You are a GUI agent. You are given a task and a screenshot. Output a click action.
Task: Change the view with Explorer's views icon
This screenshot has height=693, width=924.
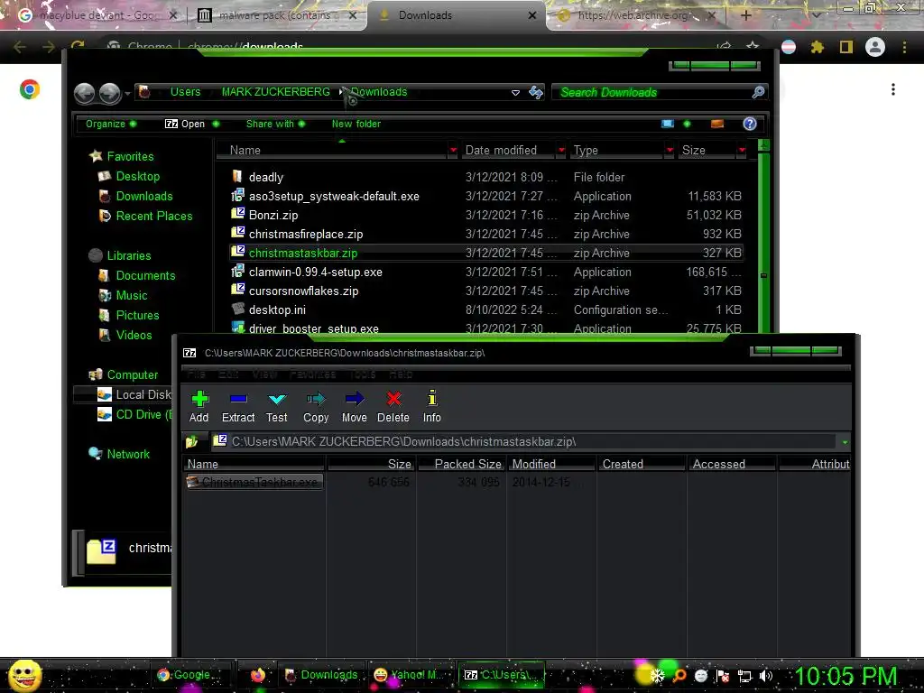668,124
